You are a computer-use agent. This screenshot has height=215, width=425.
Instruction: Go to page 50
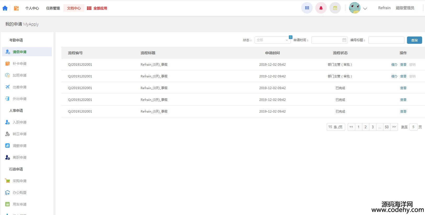coord(387,127)
